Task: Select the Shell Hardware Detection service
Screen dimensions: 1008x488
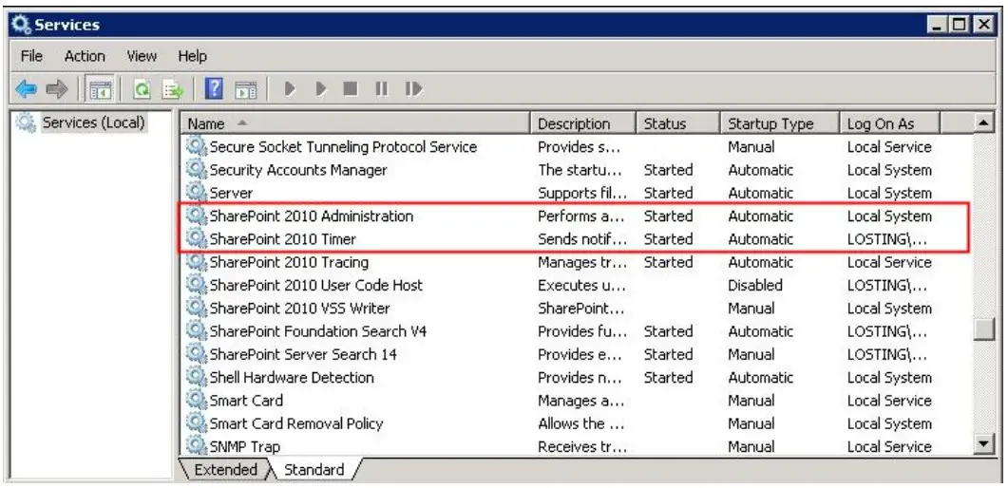Action: click(292, 378)
